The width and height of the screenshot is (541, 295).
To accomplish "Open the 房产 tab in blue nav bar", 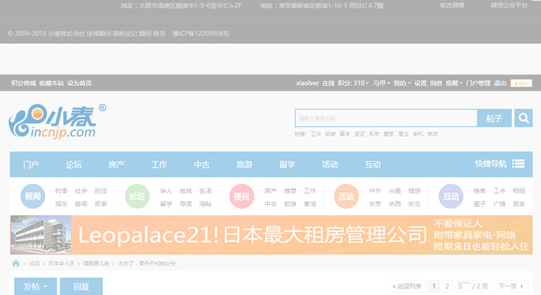I will (117, 165).
